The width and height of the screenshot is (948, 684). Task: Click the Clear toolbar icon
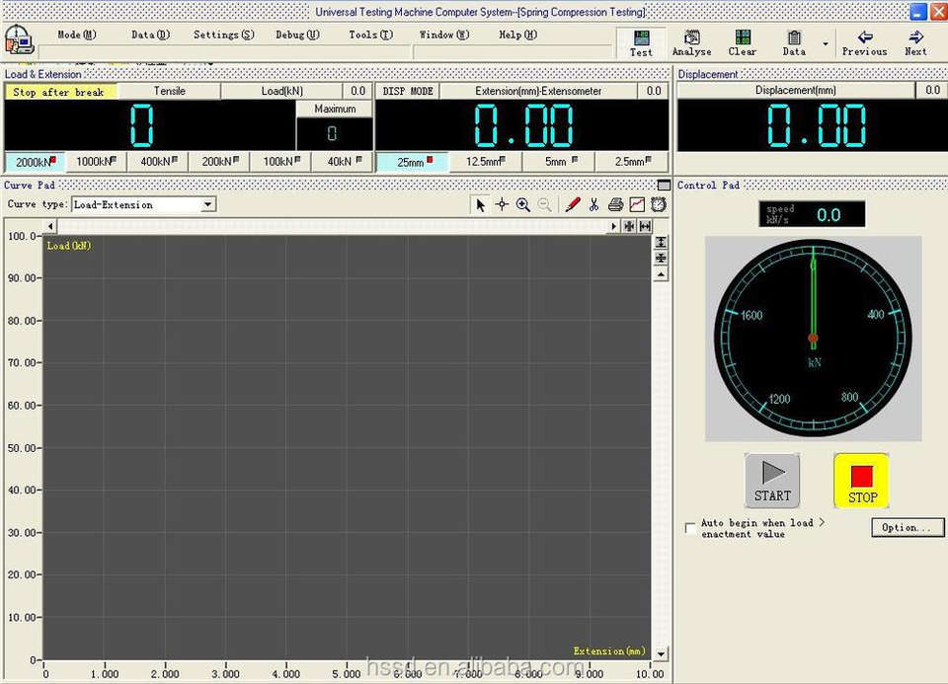tap(743, 42)
